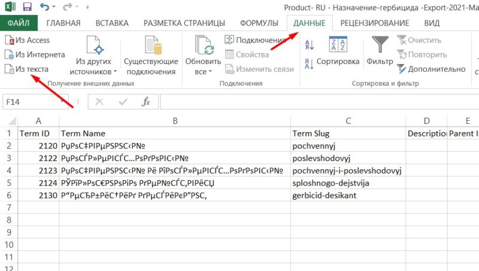Open Существующие подключения
The width and height of the screenshot is (479, 271).
[151, 56]
